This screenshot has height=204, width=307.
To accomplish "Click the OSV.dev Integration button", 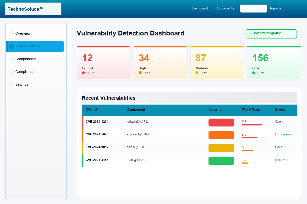I will pos(271,34).
